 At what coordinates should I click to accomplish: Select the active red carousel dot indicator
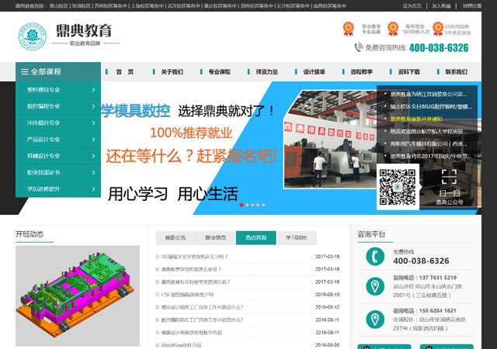242,205
